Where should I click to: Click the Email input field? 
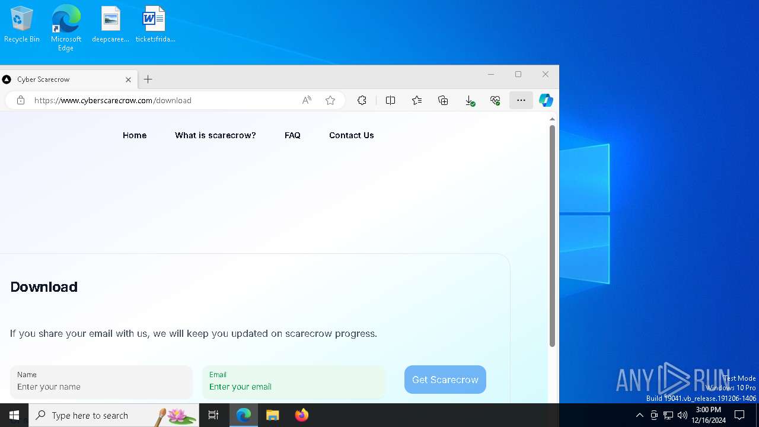tap(294, 382)
